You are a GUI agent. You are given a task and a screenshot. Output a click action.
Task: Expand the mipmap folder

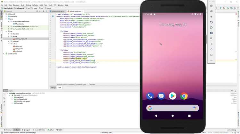[x=9, y=41]
